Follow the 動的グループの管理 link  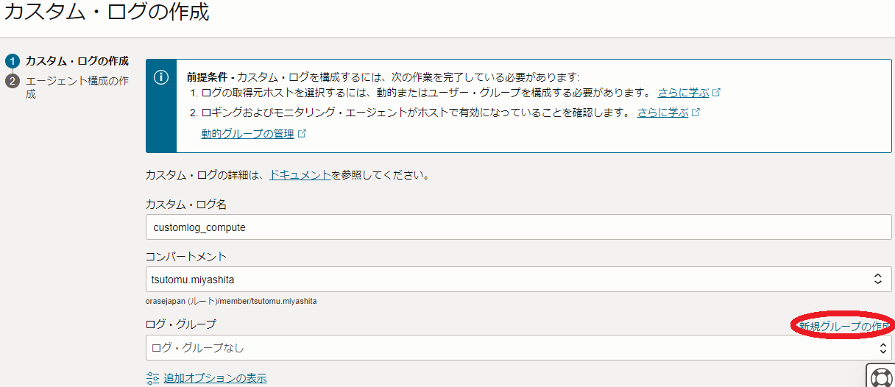(247, 134)
